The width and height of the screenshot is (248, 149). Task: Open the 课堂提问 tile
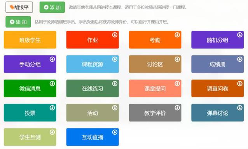[x=155, y=88]
